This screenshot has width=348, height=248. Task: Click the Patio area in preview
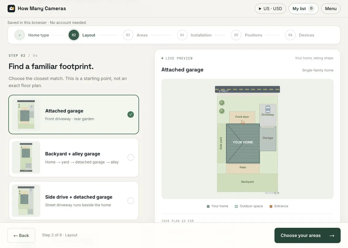click(x=243, y=168)
